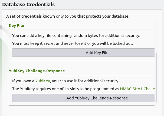Screen dimensions: 164x116
Task: Grab the vertical scrollbar thumb
Action: coord(156,77)
